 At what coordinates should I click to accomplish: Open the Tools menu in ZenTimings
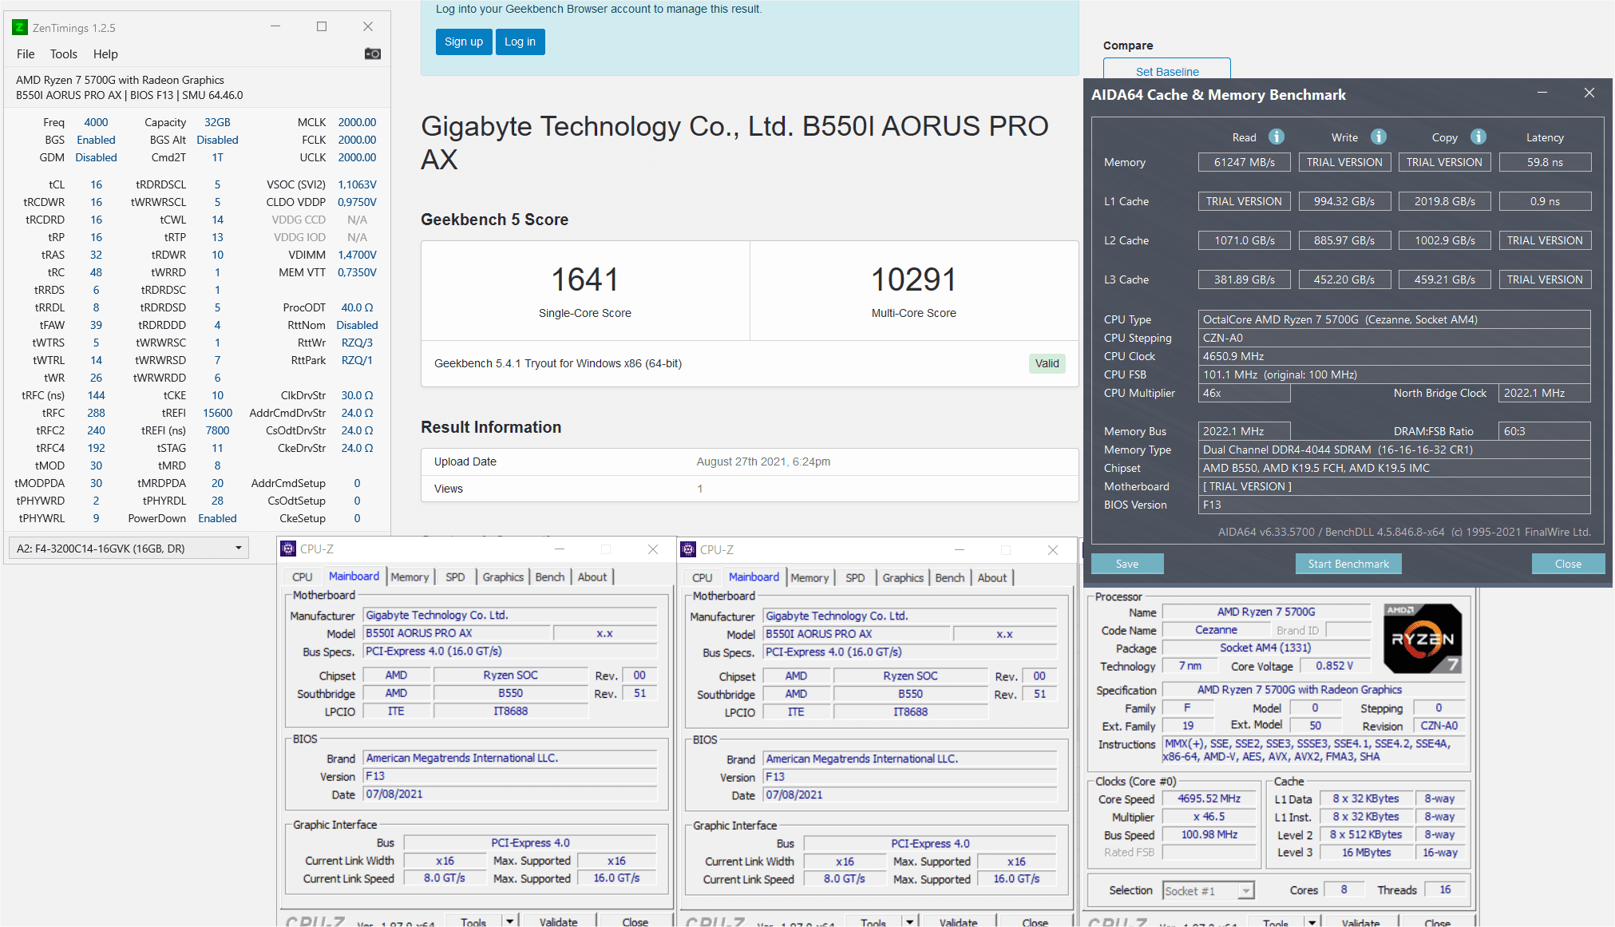(63, 54)
